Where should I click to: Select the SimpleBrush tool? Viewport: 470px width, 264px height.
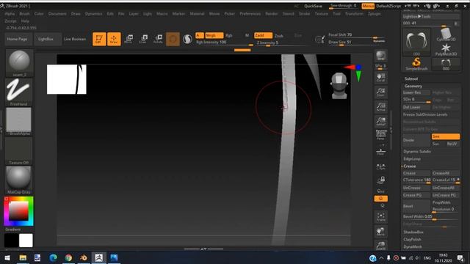pos(416,65)
